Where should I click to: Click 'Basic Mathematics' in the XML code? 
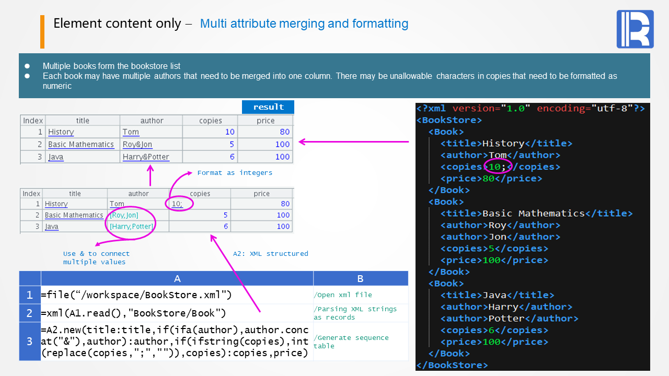(x=533, y=214)
